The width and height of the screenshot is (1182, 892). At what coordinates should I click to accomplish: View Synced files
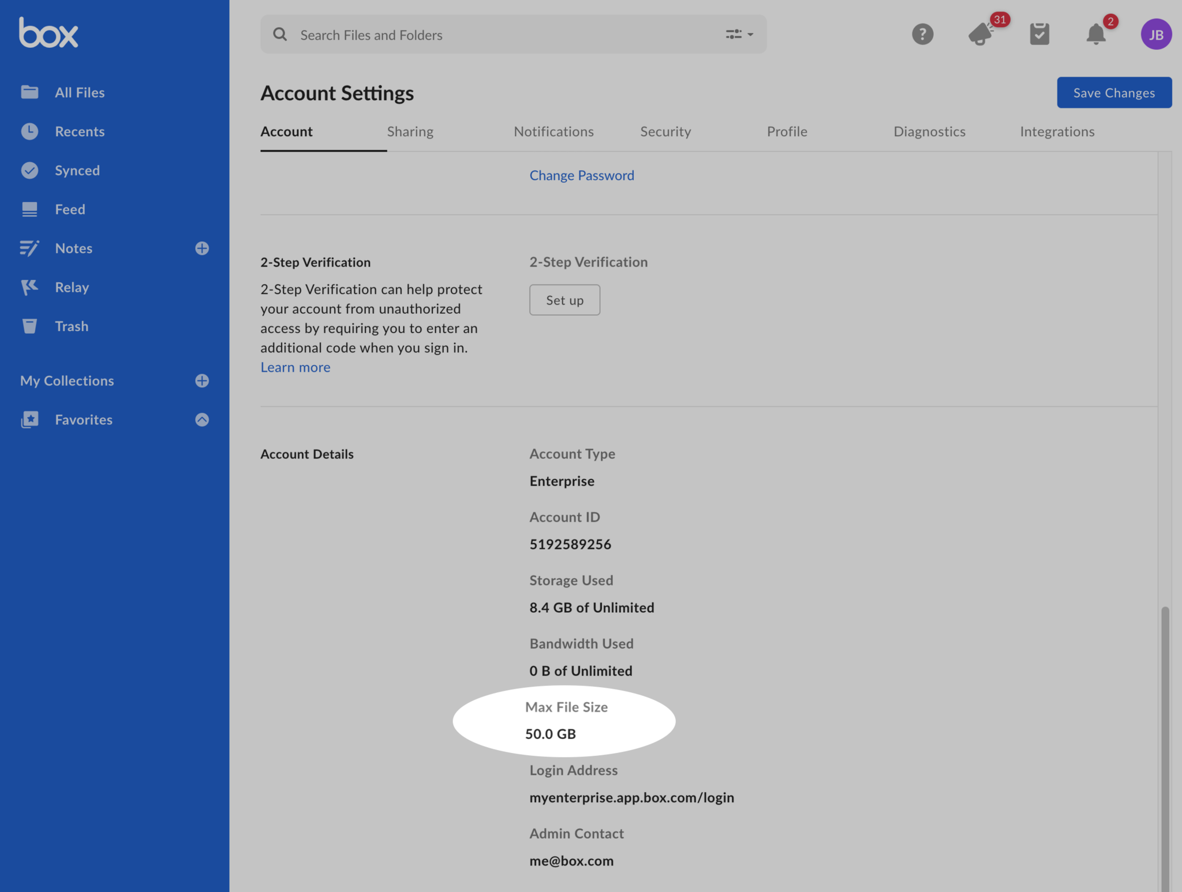click(x=77, y=170)
